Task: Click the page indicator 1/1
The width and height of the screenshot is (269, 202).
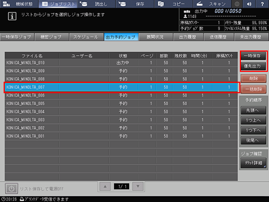Action: point(121,186)
